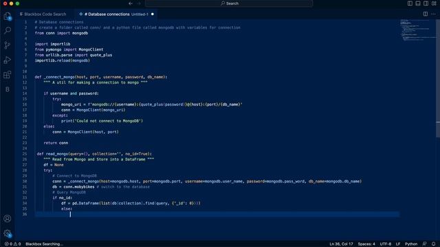Click 'quote_plus' in urllib import line
440x247 pixels.
click(101, 55)
